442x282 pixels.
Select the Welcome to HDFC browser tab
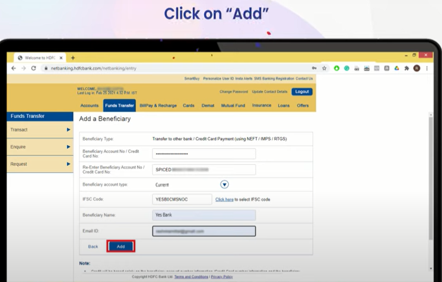(40, 57)
